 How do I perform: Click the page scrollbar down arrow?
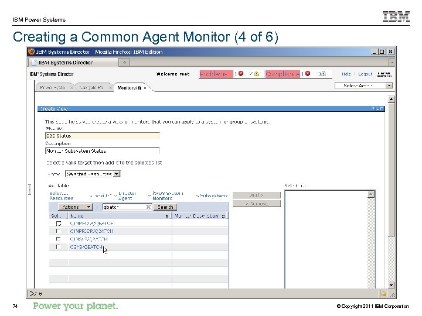pos(392,285)
